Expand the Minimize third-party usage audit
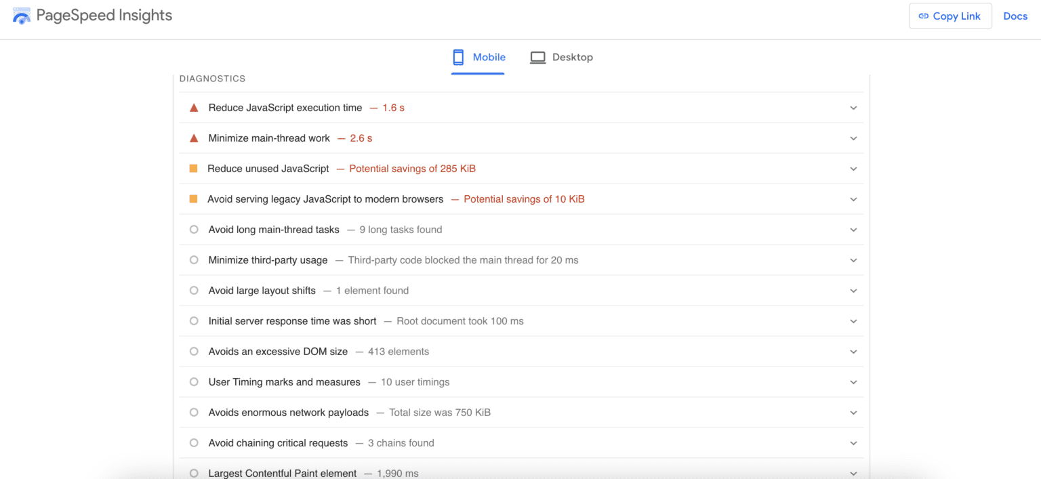This screenshot has height=479, width=1041. tap(853, 259)
